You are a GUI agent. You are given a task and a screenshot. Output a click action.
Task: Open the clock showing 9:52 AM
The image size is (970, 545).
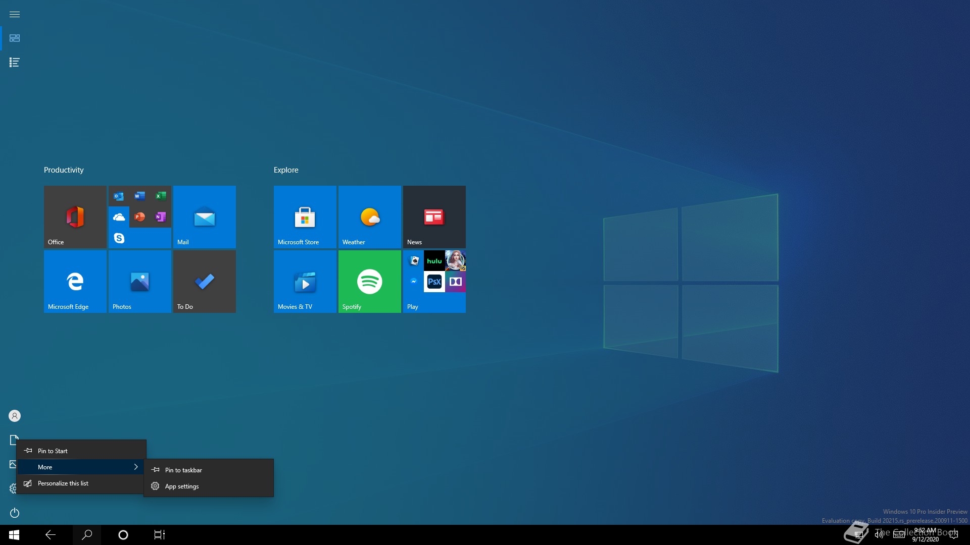(x=926, y=535)
